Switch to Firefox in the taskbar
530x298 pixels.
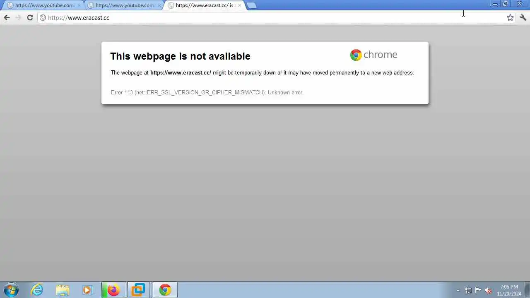click(113, 290)
